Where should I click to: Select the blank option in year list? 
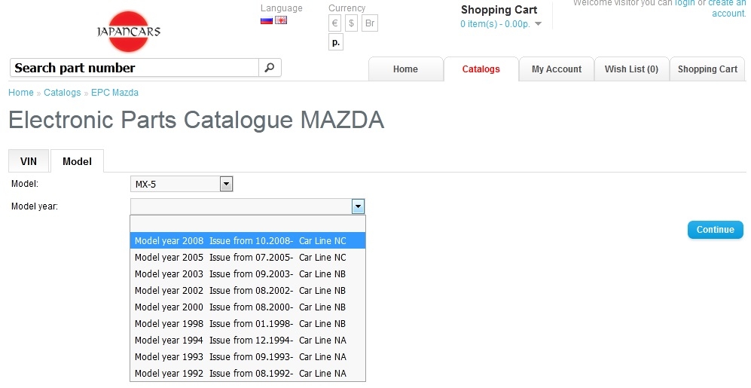248,225
